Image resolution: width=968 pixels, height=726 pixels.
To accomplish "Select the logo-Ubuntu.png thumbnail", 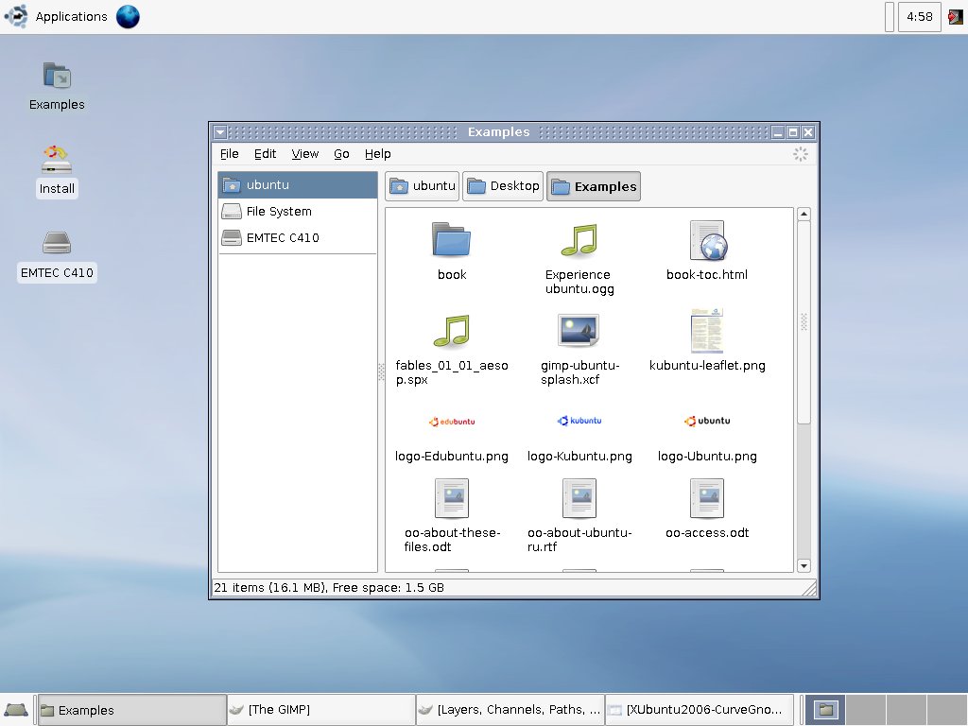I will click(x=707, y=421).
